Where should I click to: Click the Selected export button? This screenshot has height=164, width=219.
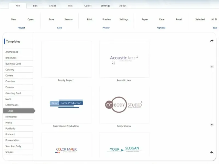click(x=200, y=19)
